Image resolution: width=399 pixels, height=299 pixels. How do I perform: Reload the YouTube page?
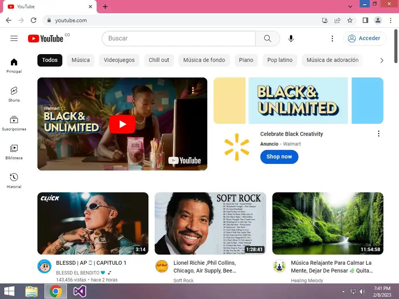point(34,20)
